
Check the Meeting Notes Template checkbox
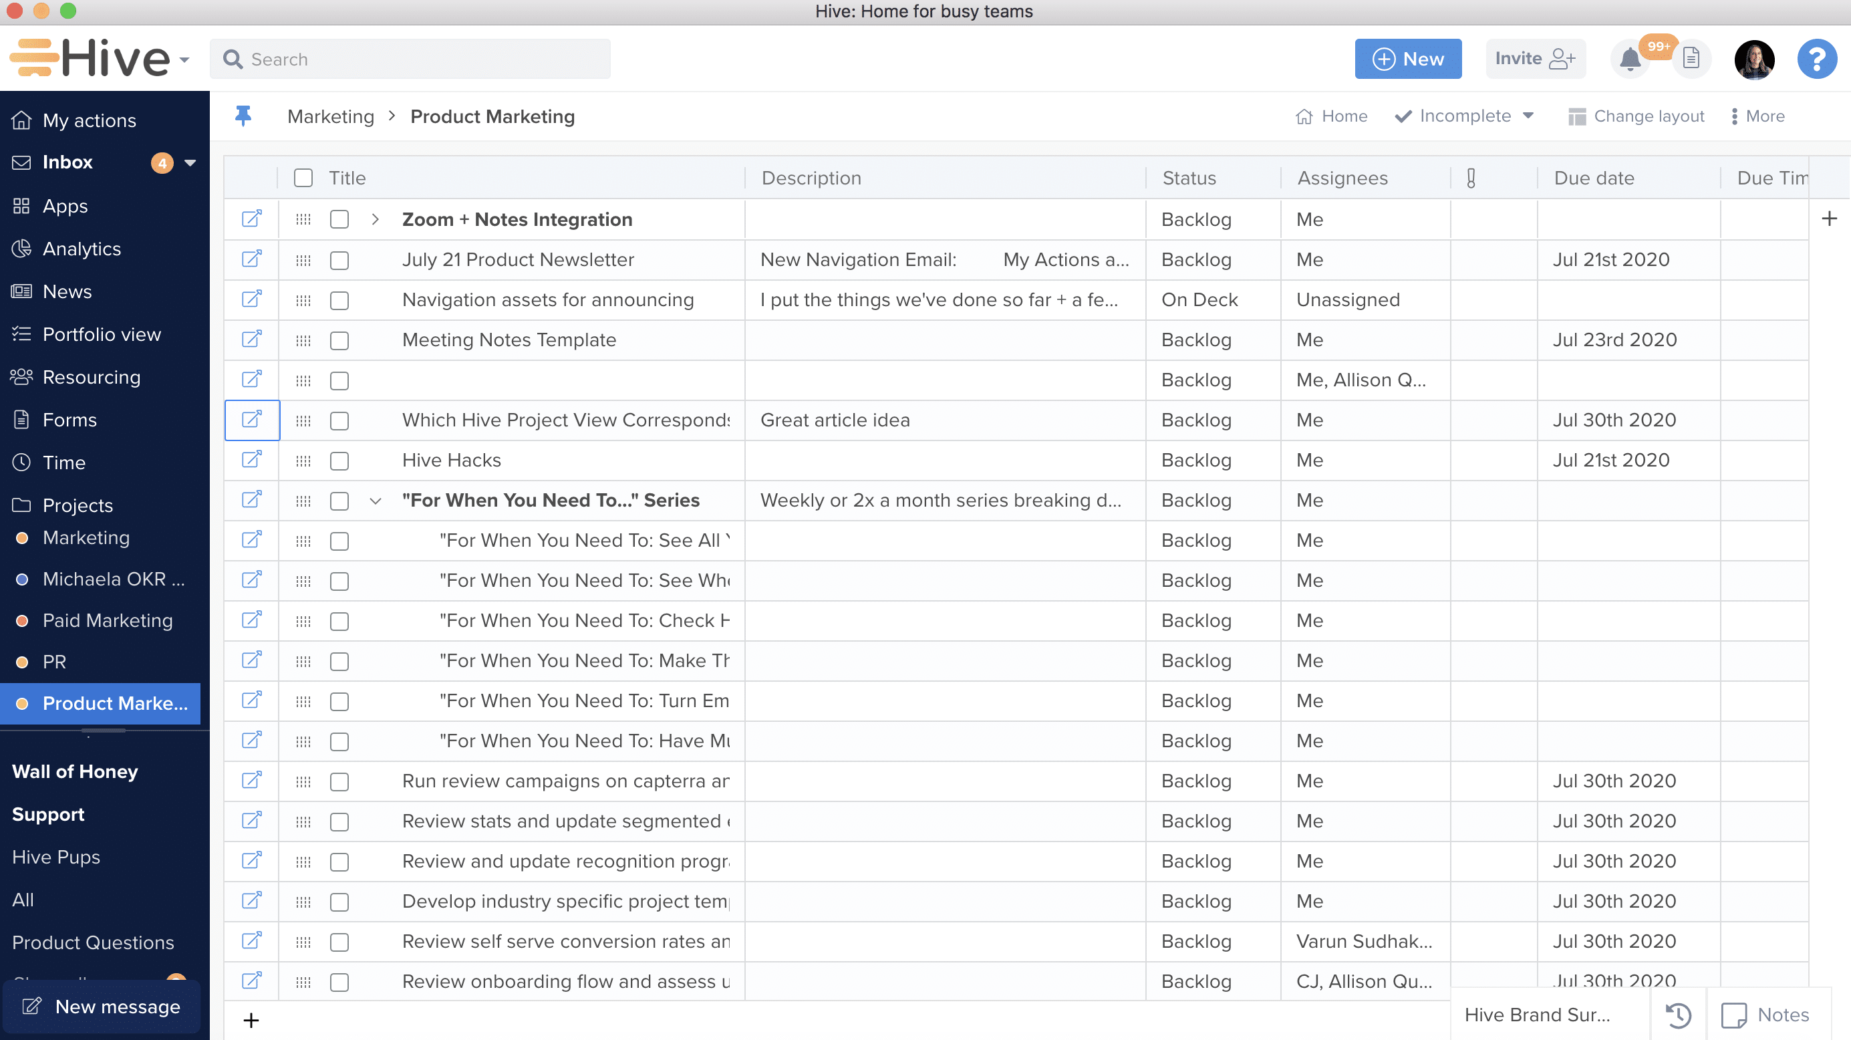click(339, 341)
